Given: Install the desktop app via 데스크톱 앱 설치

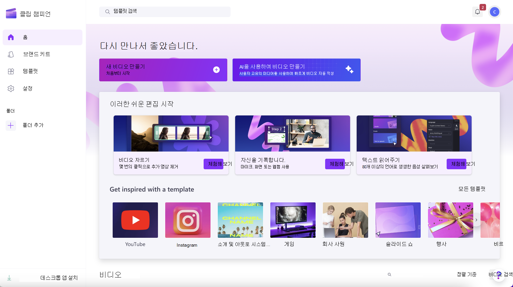Looking at the screenshot, I should point(59,278).
